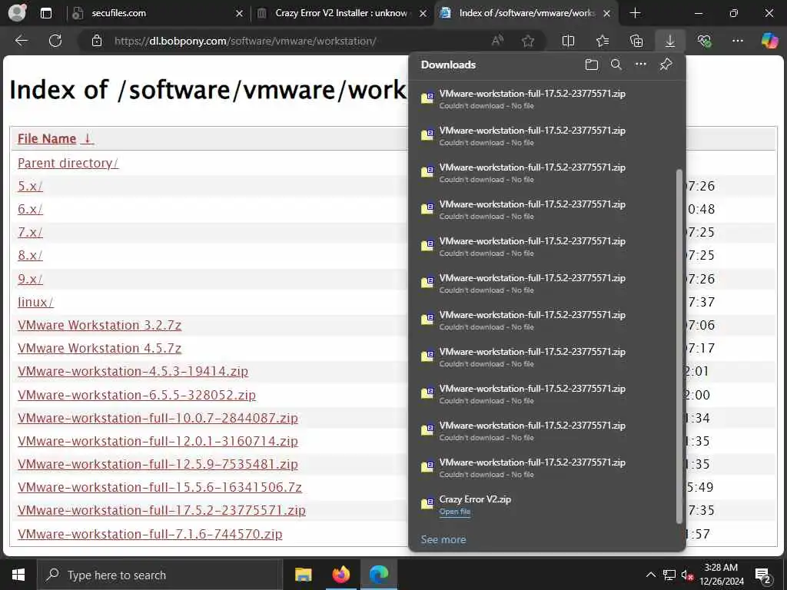Open the 9.x/ folder link
The width and height of the screenshot is (787, 590).
[30, 279]
